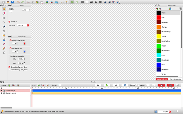This screenshot has height=114, width=183.
Task: Select the Eraser tool
Action: [x=4, y=13]
